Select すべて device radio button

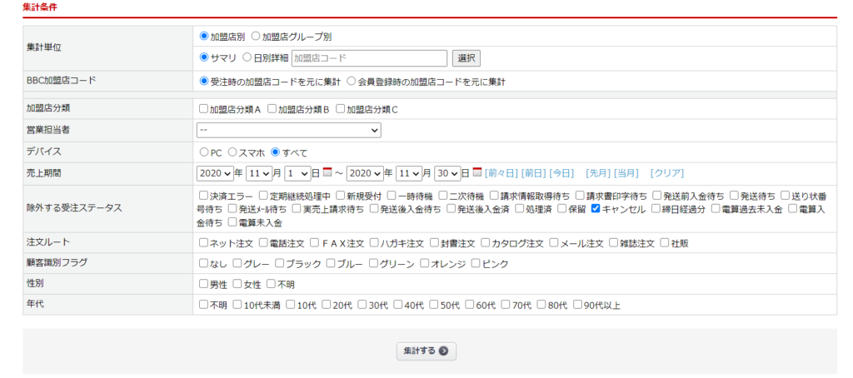275,152
